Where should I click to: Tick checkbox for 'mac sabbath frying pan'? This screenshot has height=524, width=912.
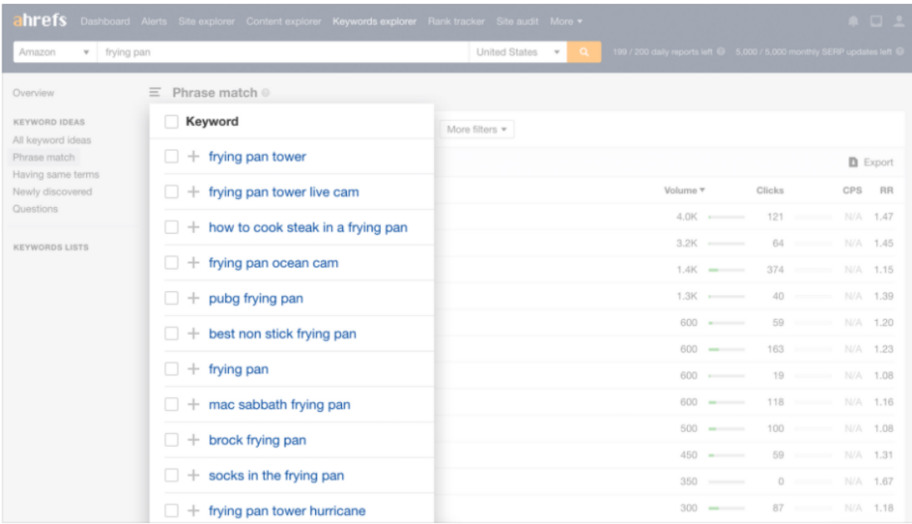[171, 405]
